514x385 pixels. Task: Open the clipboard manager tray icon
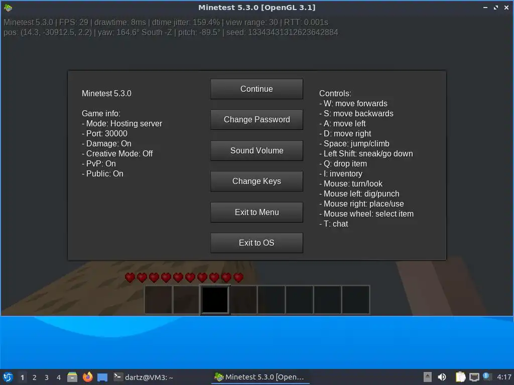(x=461, y=377)
